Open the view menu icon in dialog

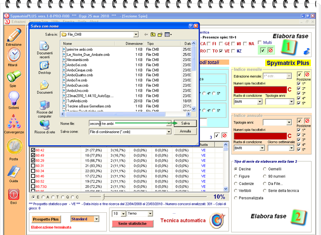click(x=168, y=34)
